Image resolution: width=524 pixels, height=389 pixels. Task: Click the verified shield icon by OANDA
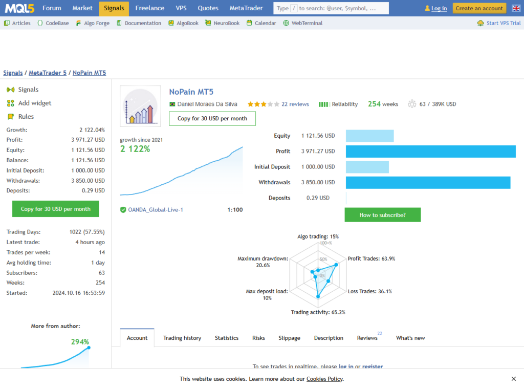pyautogui.click(x=123, y=210)
